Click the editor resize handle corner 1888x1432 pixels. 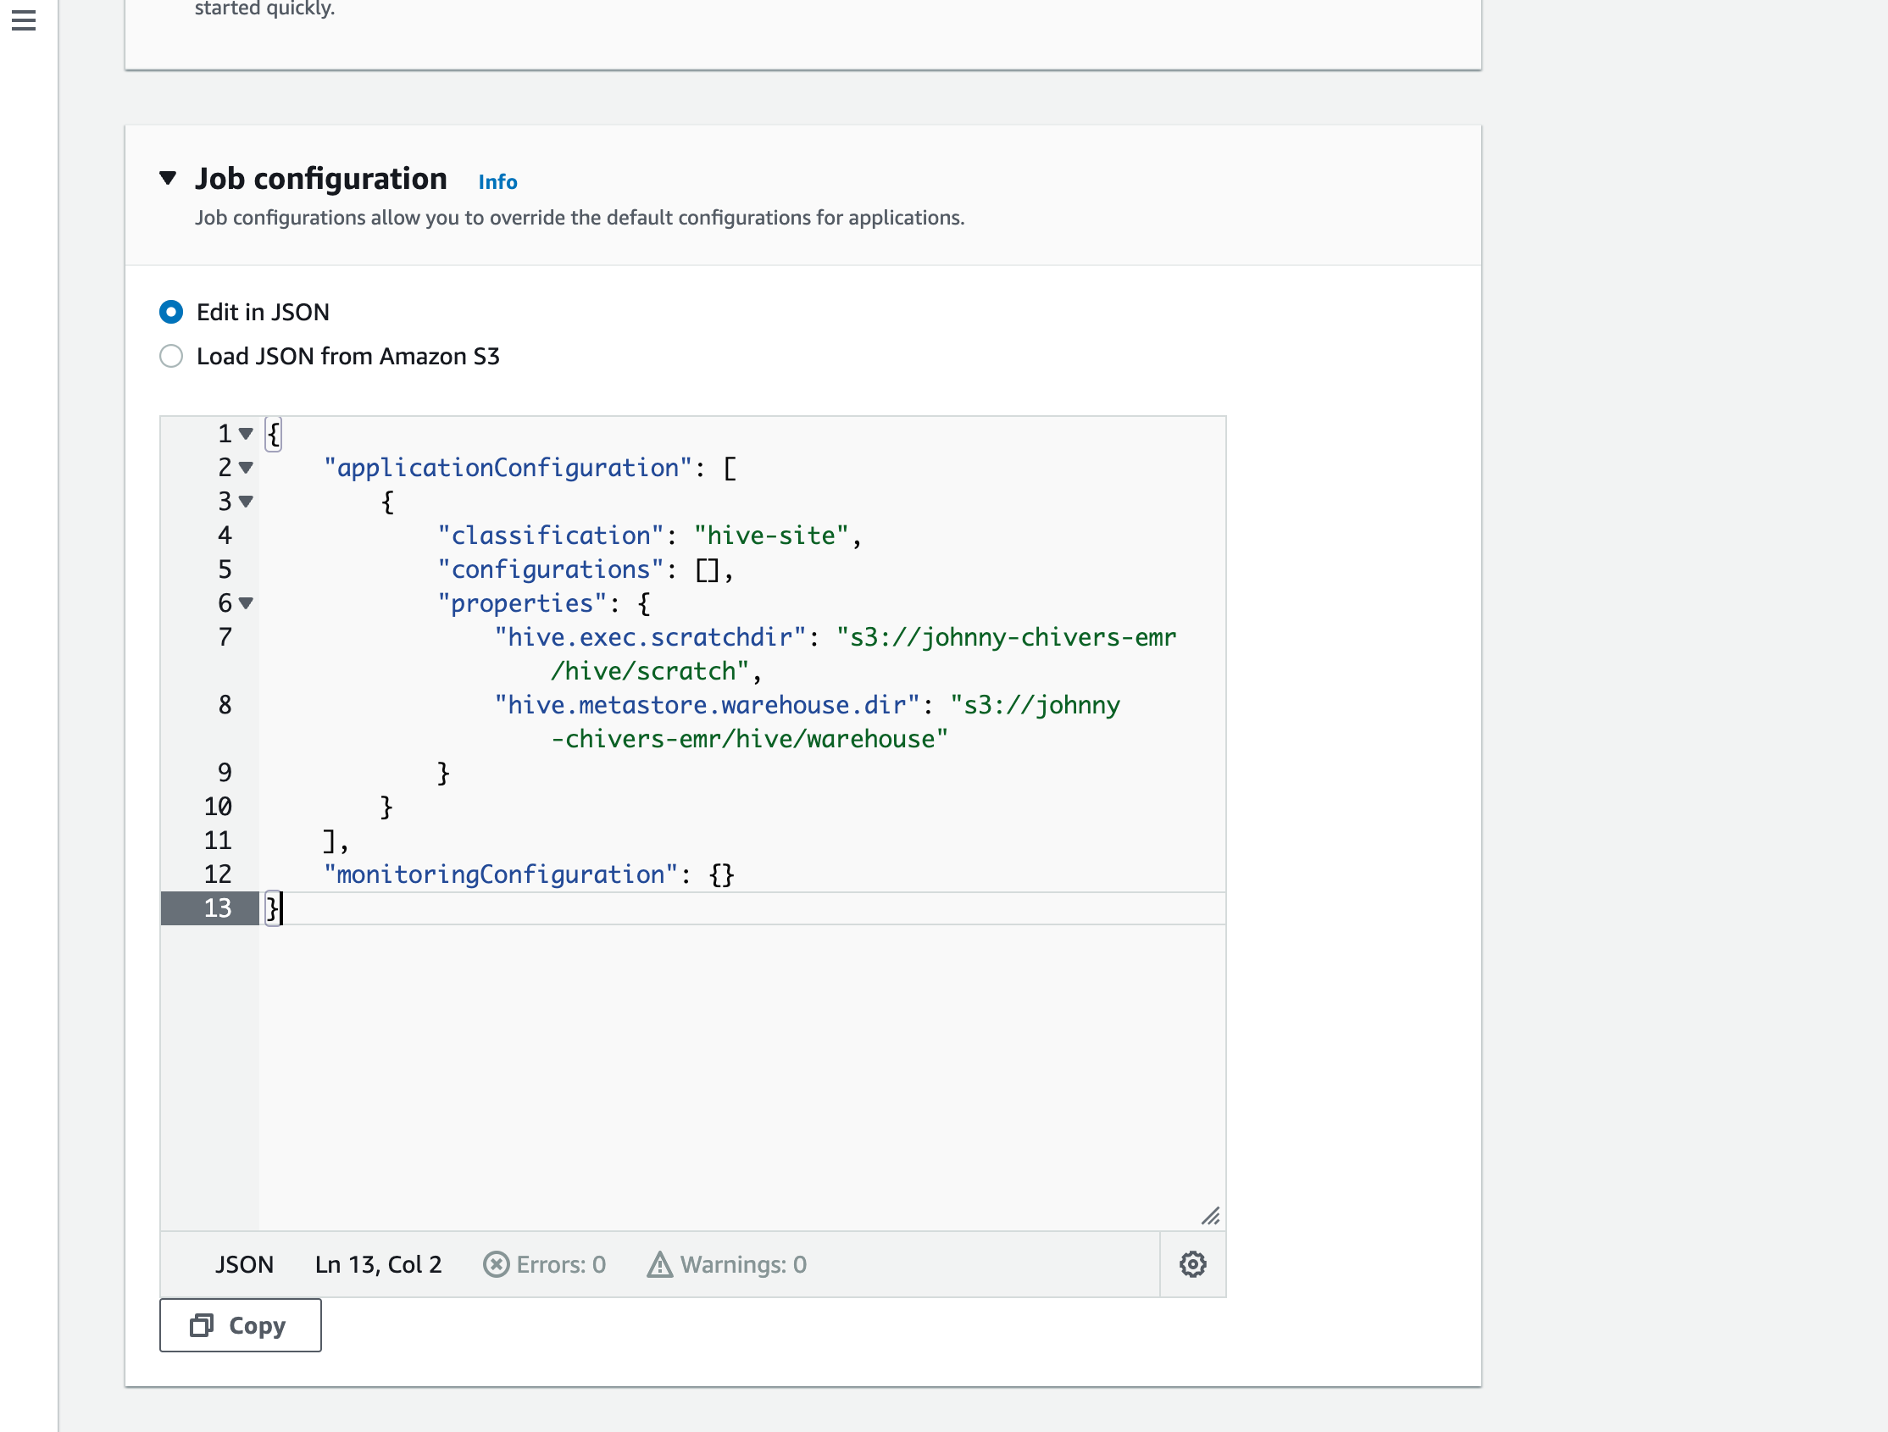pos(1210,1215)
